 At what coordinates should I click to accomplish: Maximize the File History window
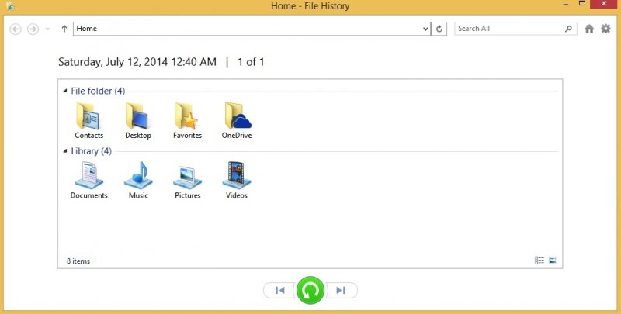(x=581, y=4)
